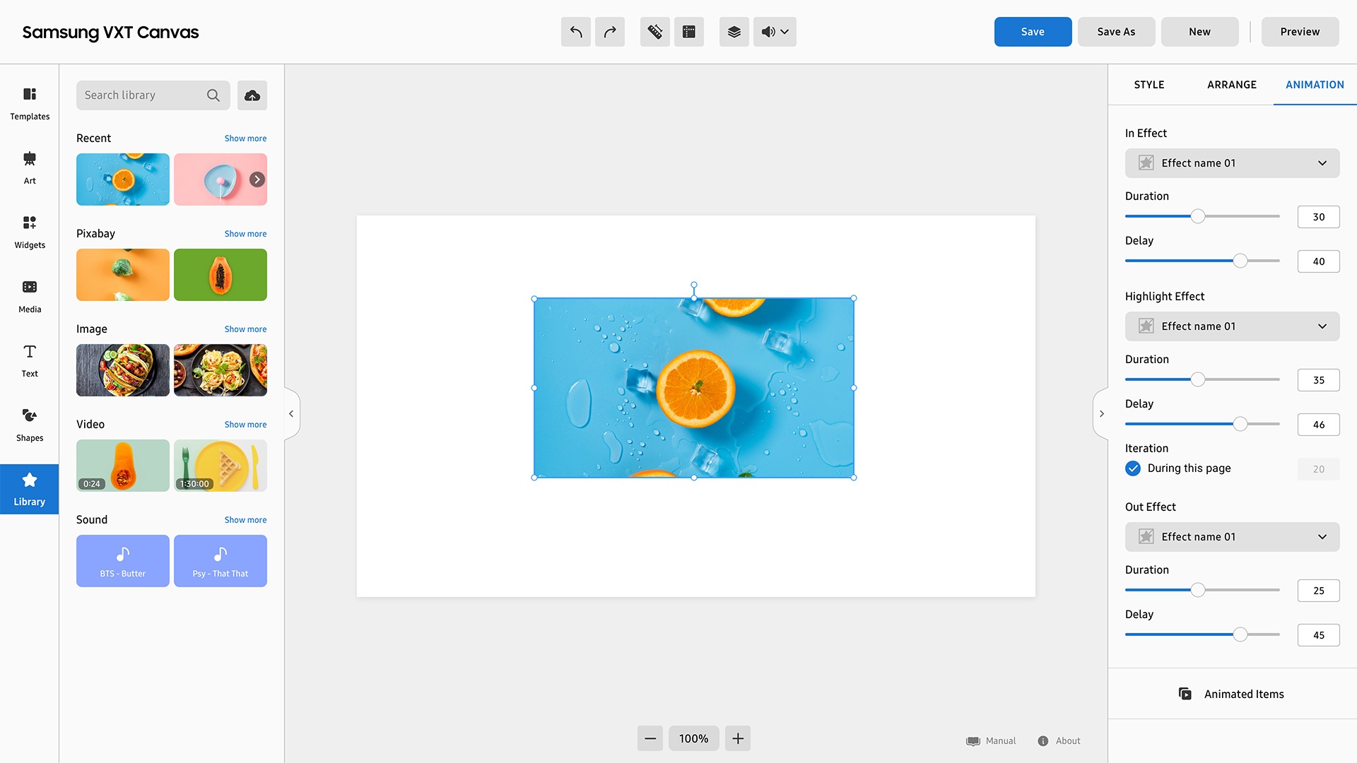Click Show more next to Pixabay
Screen dimensions: 1357x763
tap(245, 234)
